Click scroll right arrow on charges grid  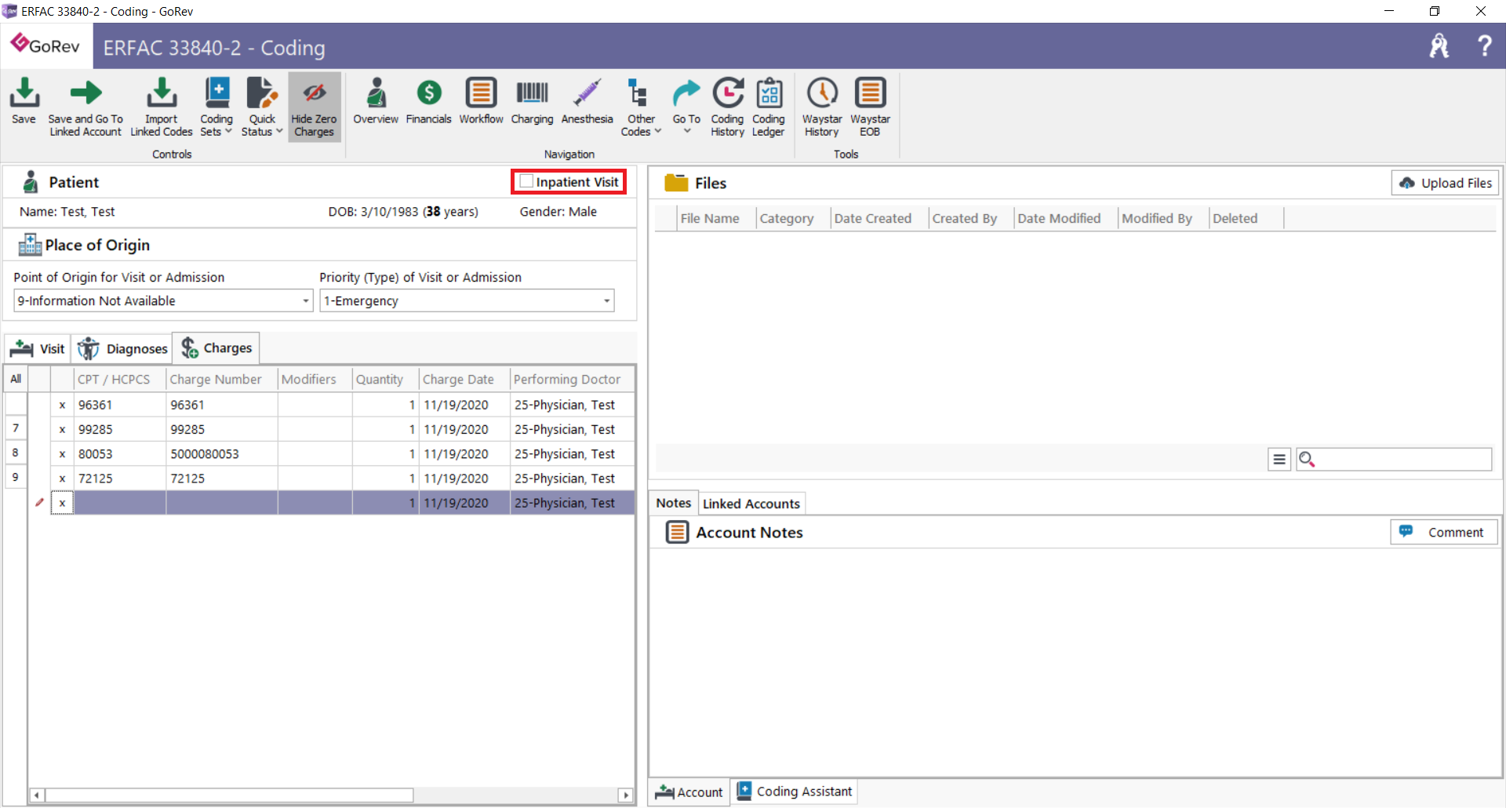pos(626,795)
